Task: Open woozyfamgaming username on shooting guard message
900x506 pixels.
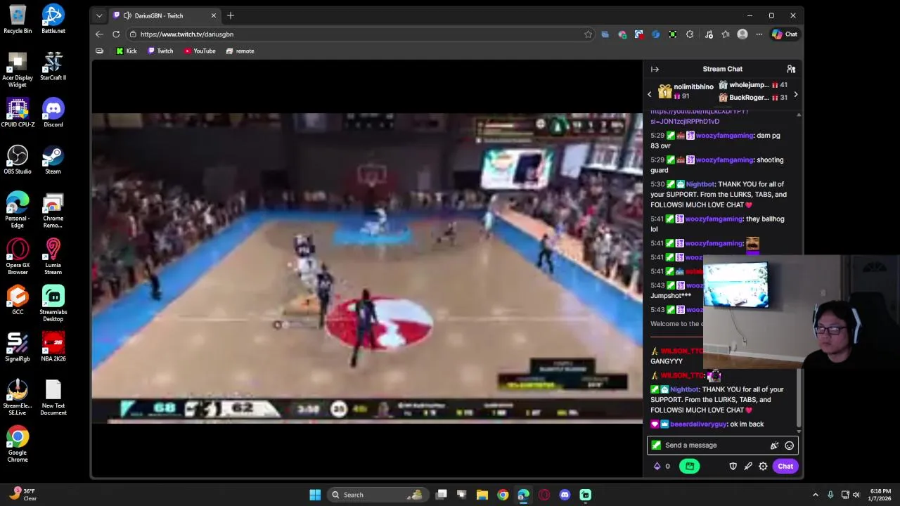Action: coord(724,160)
